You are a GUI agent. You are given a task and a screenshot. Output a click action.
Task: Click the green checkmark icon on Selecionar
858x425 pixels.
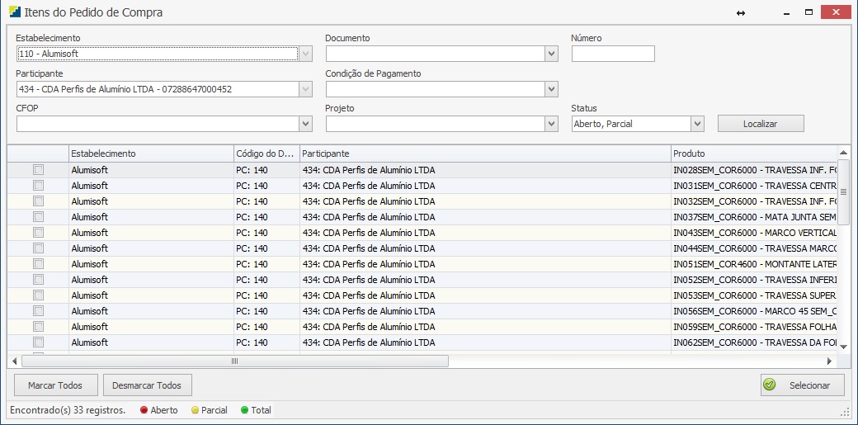pos(770,385)
